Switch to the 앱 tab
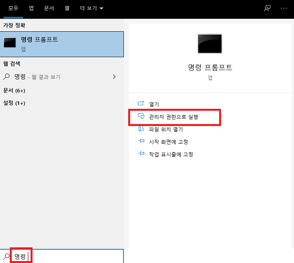This screenshot has width=294, height=263. (x=31, y=9)
